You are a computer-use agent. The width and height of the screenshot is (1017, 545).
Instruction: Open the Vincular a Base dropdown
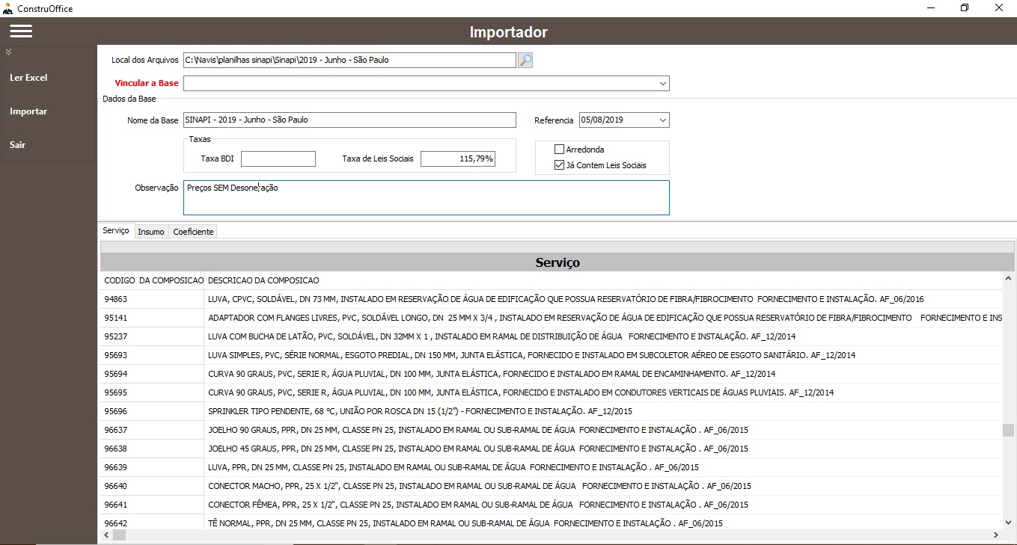tap(663, 84)
